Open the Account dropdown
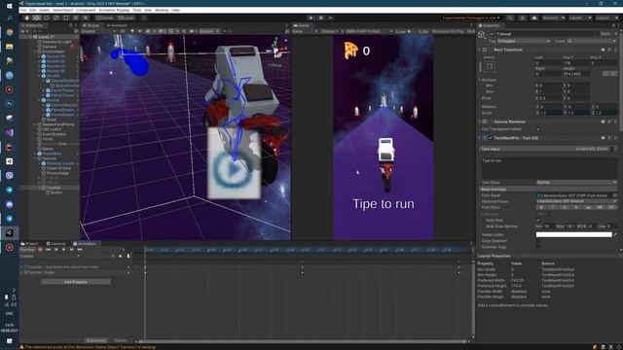 pyautogui.click(x=554, y=17)
